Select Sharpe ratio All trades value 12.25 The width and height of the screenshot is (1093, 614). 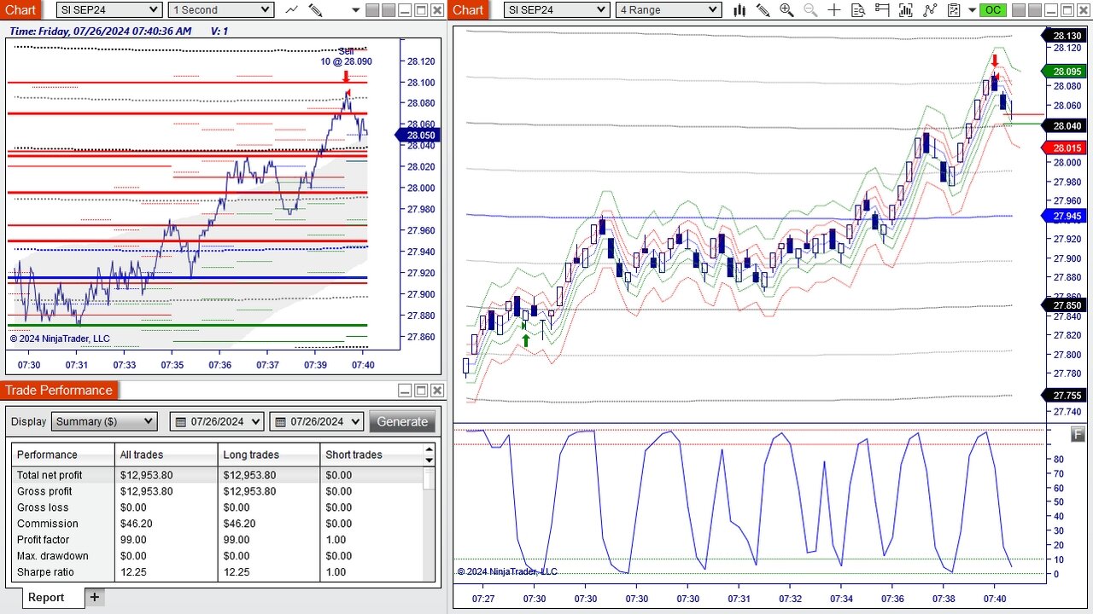pyautogui.click(x=133, y=572)
